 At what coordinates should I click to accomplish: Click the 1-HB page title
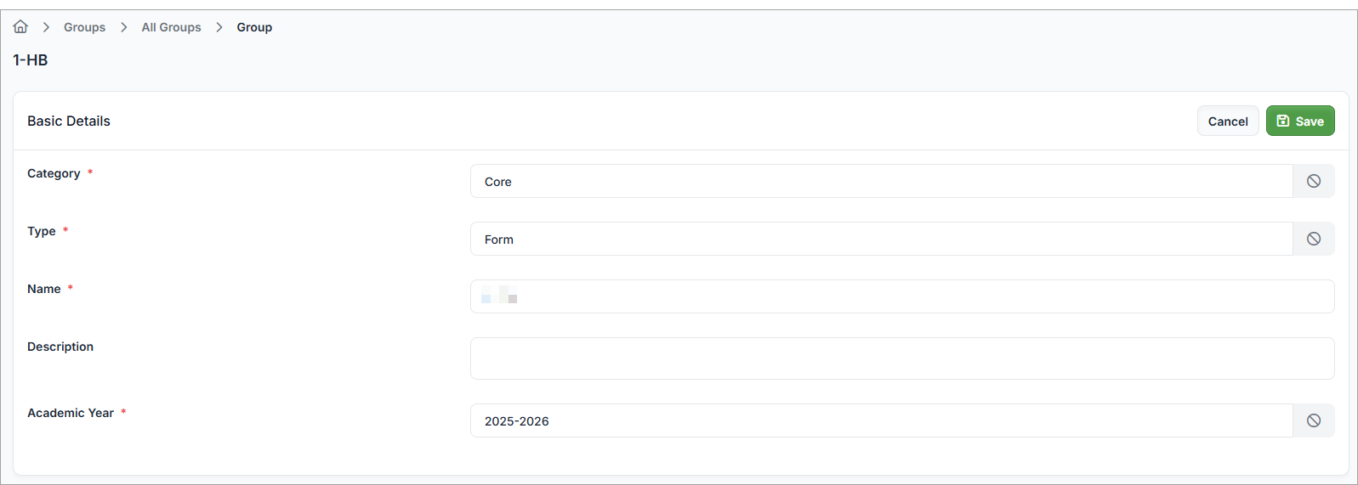pos(31,60)
